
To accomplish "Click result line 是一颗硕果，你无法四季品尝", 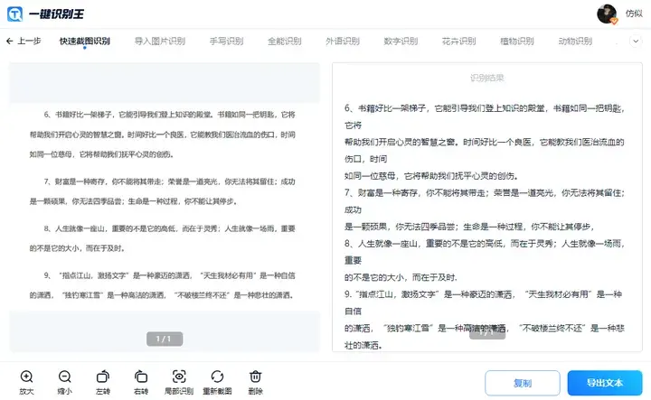I will tap(469, 227).
